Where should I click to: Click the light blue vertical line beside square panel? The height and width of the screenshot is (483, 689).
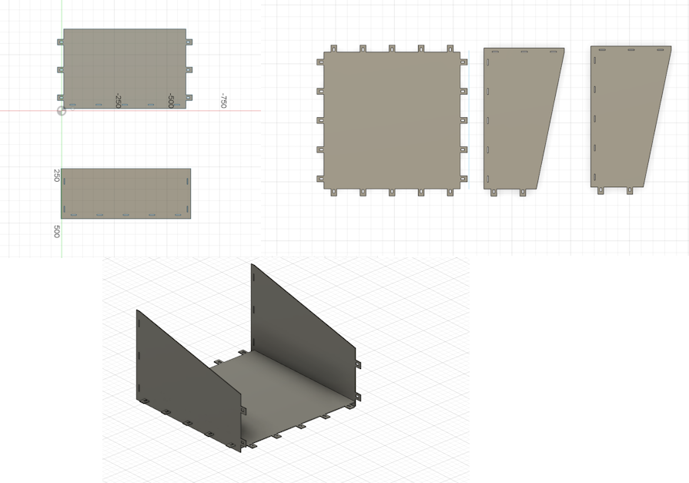pos(469,119)
